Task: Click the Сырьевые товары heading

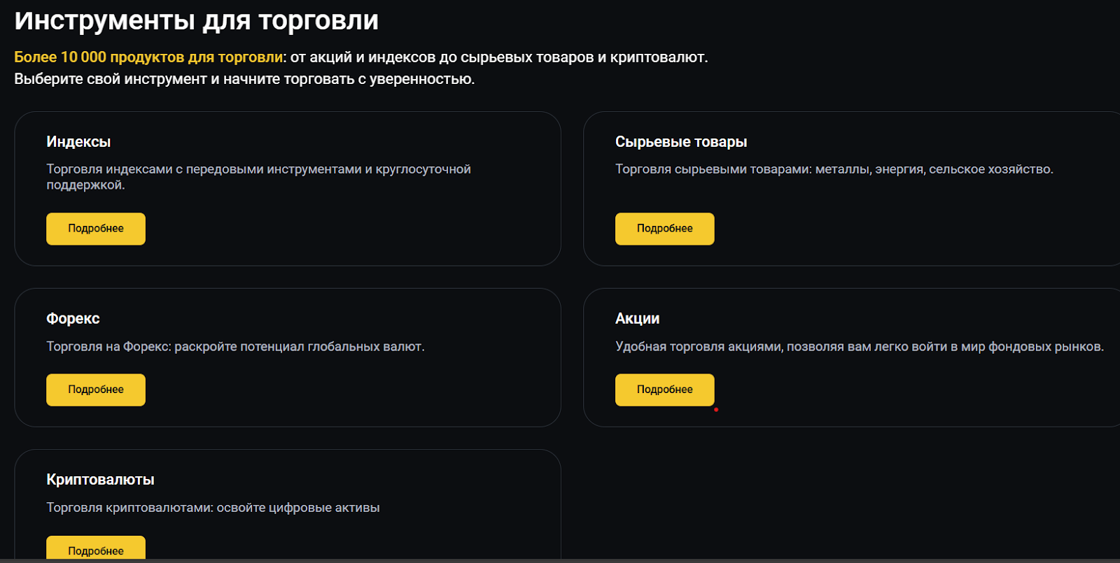Action: (x=681, y=141)
